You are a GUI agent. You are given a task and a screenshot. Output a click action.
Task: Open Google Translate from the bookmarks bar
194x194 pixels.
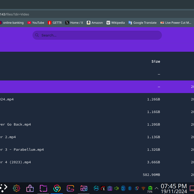pyautogui.click(x=142, y=23)
